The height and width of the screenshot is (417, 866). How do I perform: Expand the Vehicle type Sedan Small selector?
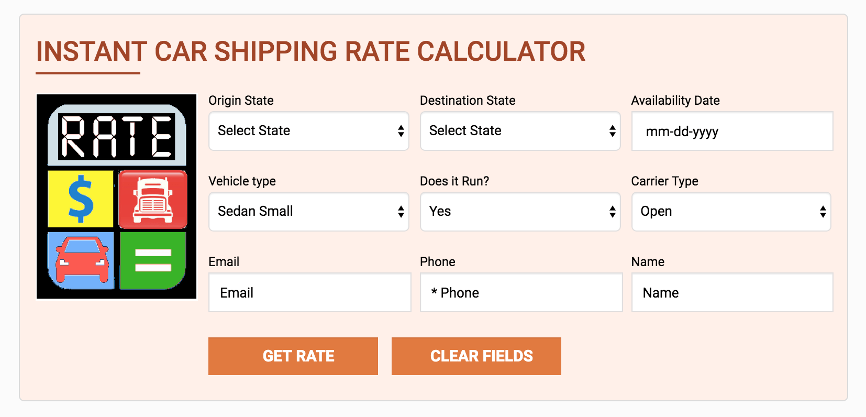(309, 212)
